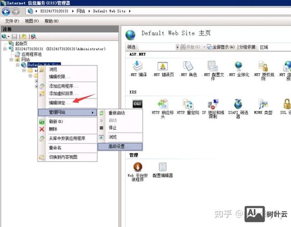Click the 全部显示(A) button
Viewport: 291px width, 227px height.
(221, 47)
